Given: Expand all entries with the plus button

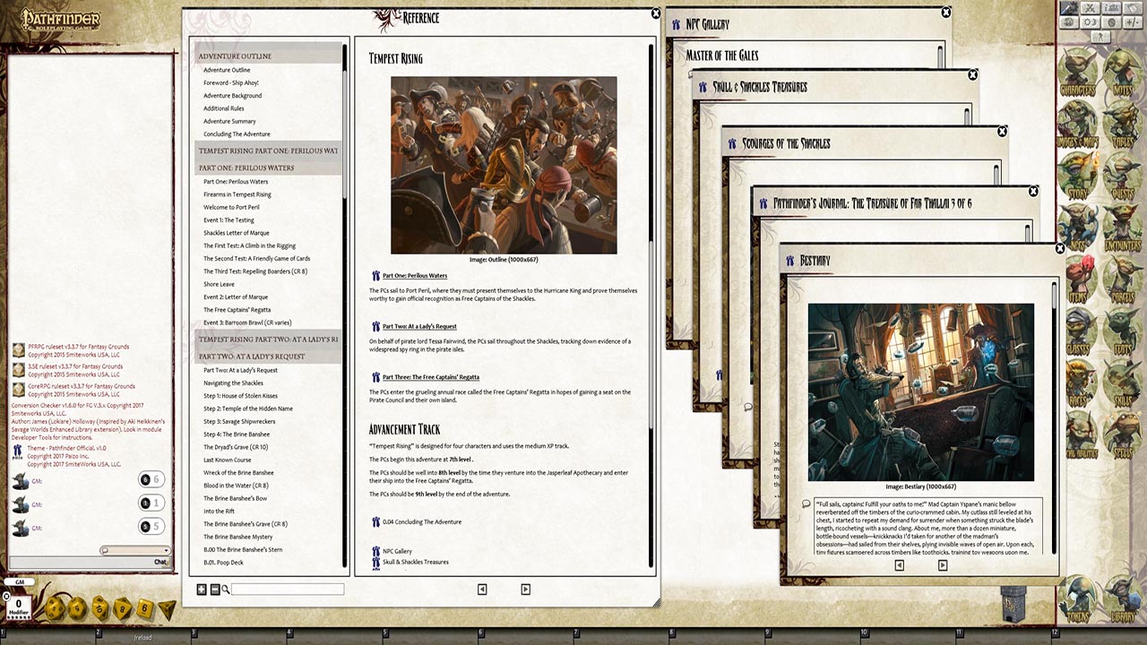Looking at the screenshot, I should coord(202,589).
